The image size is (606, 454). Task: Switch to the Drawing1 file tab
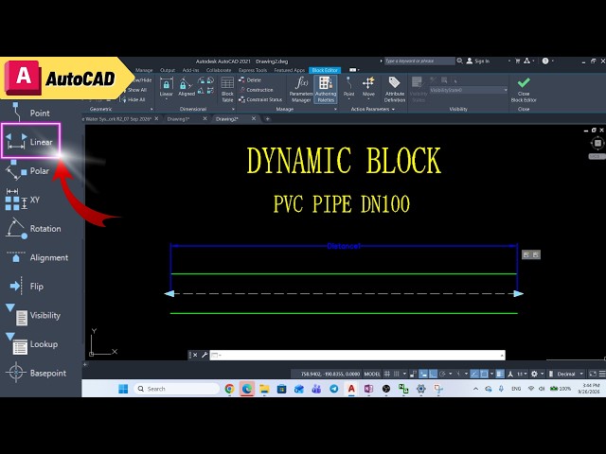coord(179,119)
